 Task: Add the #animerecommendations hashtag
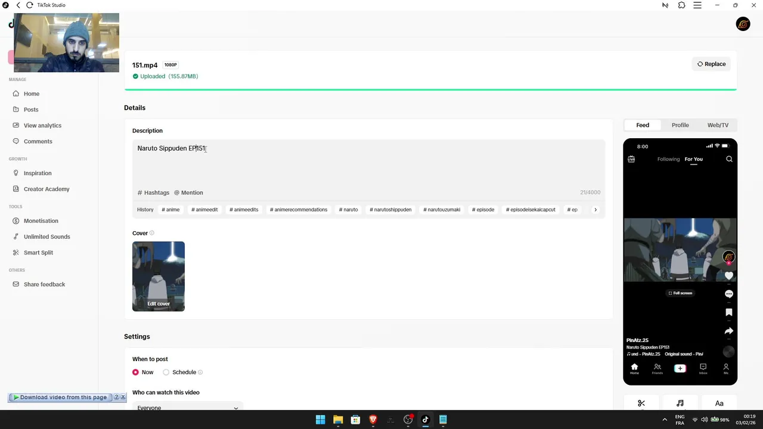[x=299, y=210]
